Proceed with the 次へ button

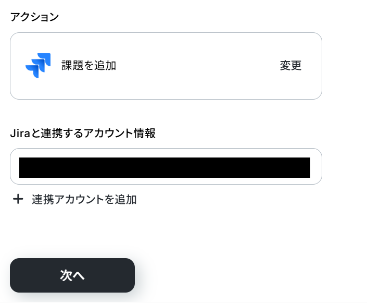pyautogui.click(x=72, y=275)
